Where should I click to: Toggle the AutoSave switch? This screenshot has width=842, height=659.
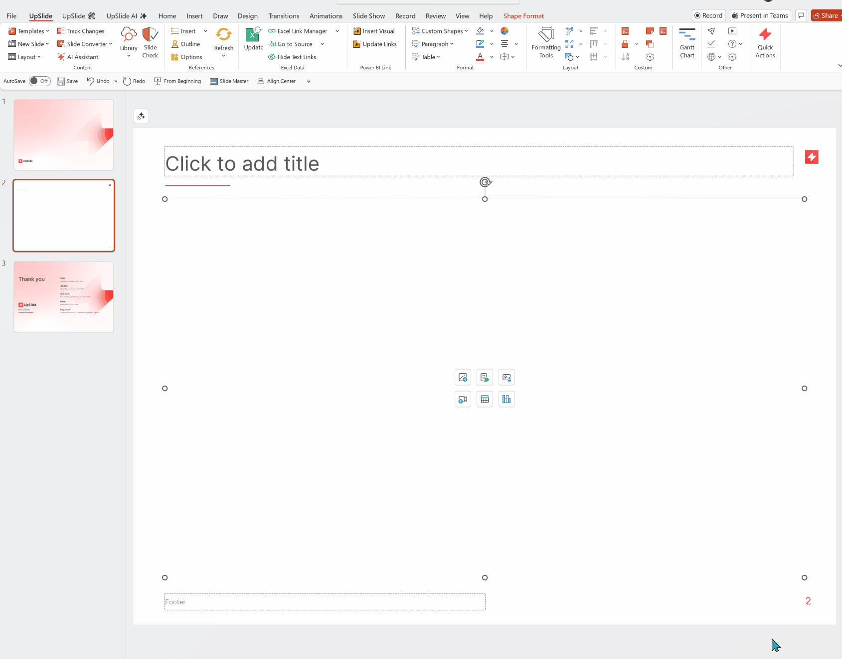tap(40, 81)
